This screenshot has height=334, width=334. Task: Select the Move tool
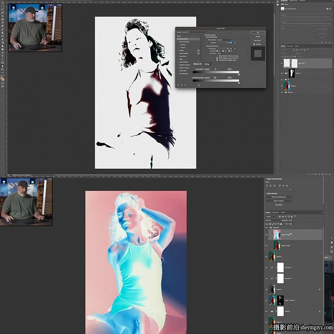(x=3, y=3)
